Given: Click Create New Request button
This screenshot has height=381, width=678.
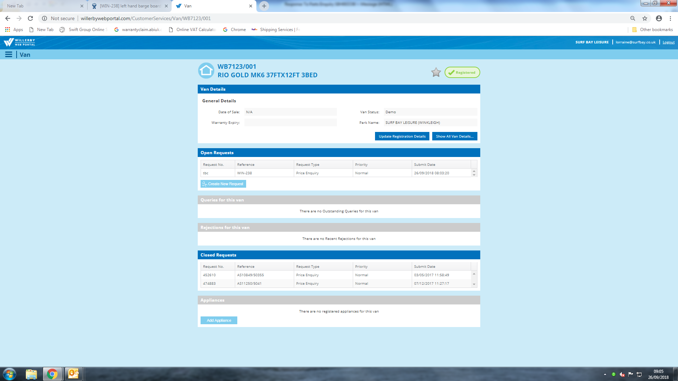Looking at the screenshot, I should click(223, 184).
